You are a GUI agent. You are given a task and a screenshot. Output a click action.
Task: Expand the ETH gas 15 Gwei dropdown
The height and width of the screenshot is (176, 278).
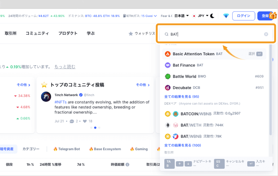[155, 16]
